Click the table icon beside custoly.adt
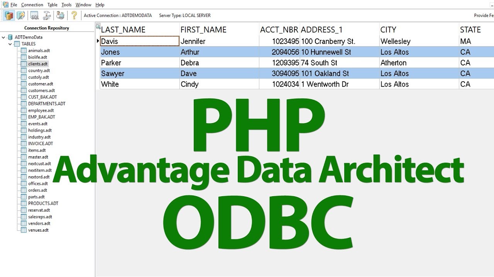 pos(24,77)
